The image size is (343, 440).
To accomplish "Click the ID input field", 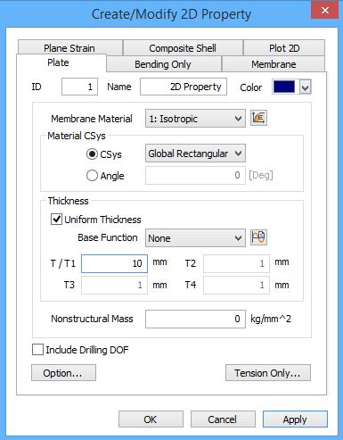I will pos(79,87).
